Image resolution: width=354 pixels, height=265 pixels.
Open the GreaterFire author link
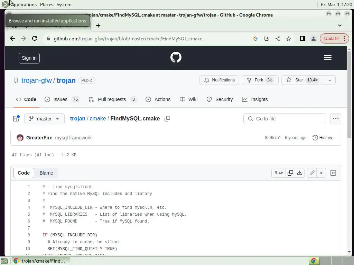pos(39,138)
